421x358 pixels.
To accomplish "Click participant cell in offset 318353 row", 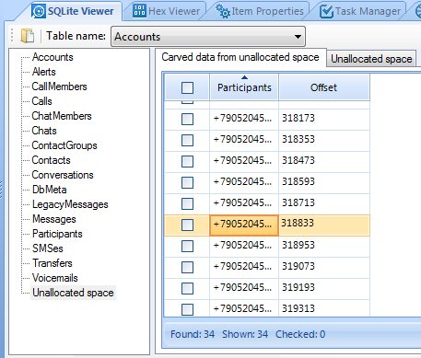I will coord(244,140).
